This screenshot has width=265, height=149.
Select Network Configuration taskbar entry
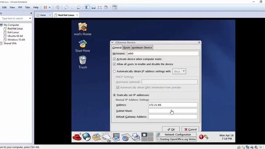point(176,135)
